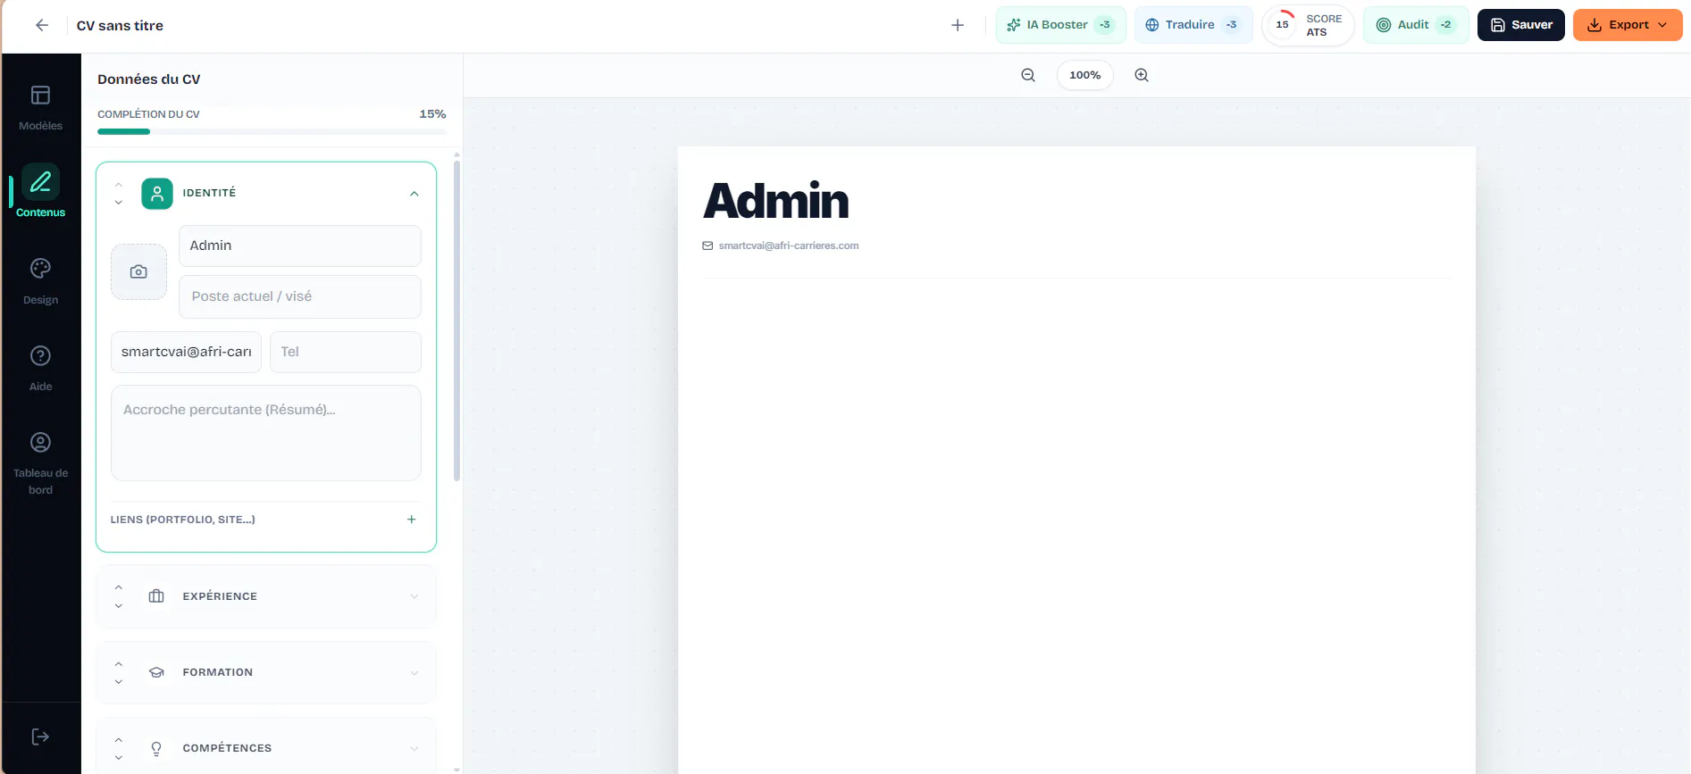Move Formation section up
This screenshot has width=1691, height=774.
(x=119, y=664)
